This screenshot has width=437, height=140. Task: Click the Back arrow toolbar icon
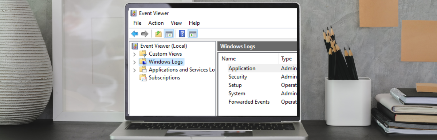[x=135, y=34]
